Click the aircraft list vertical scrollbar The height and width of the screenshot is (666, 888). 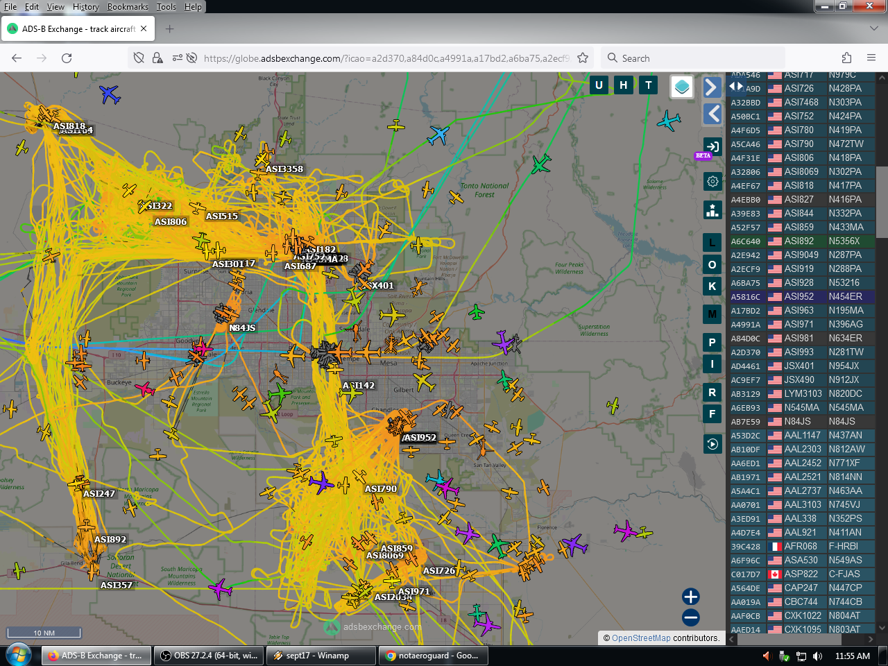(x=882, y=201)
